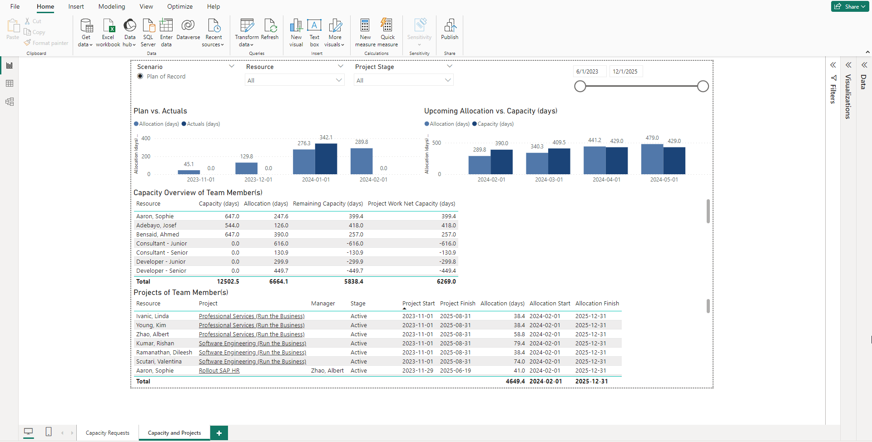Click the Excel workbook icon

click(x=108, y=25)
